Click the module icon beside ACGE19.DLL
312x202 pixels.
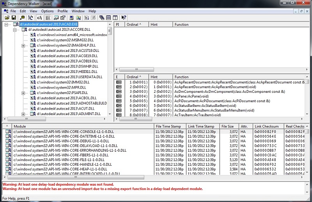tap(33, 56)
